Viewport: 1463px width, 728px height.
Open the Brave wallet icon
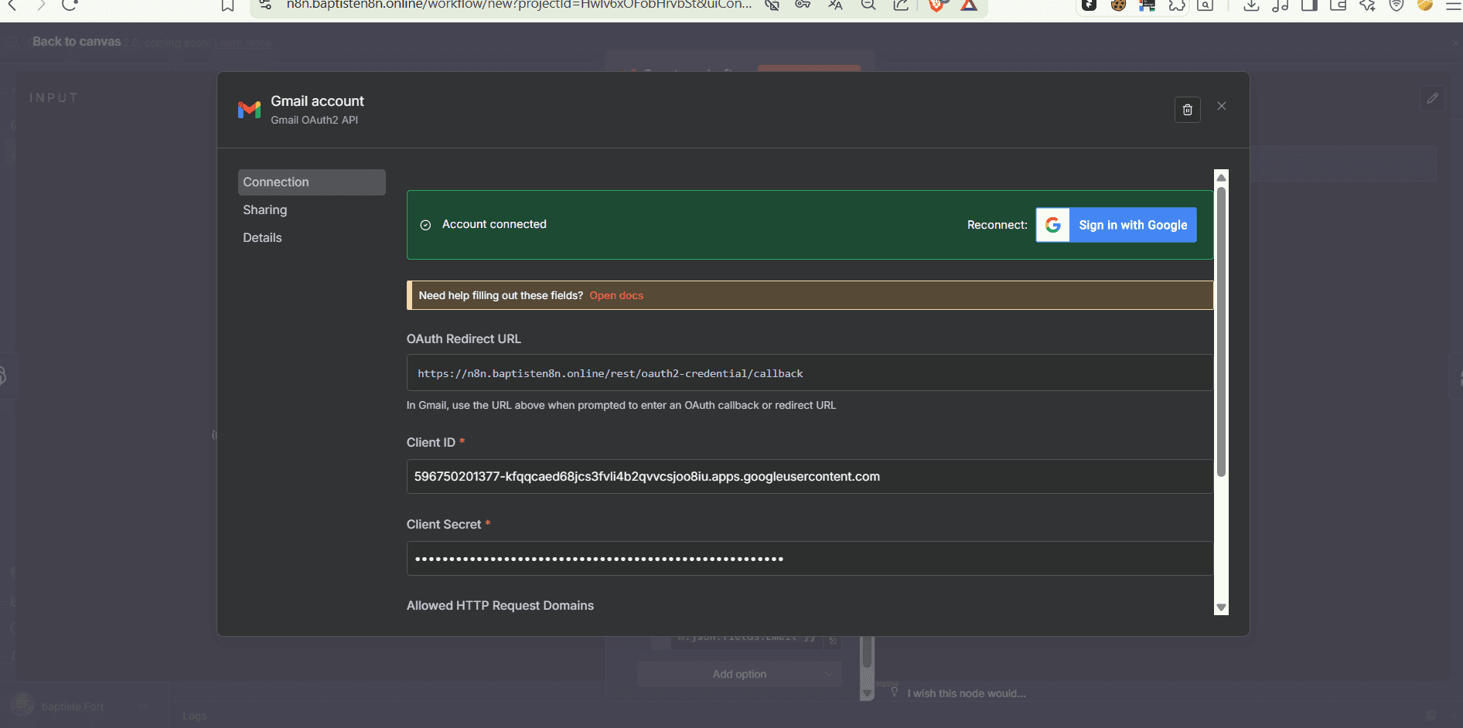[1339, 5]
